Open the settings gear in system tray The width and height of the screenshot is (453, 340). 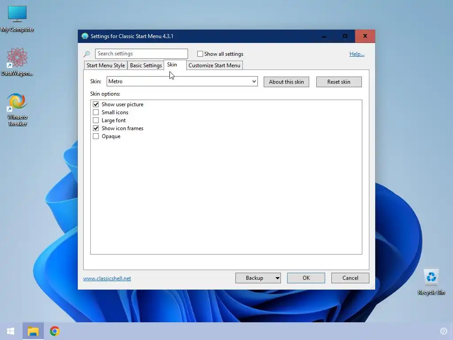click(x=443, y=331)
